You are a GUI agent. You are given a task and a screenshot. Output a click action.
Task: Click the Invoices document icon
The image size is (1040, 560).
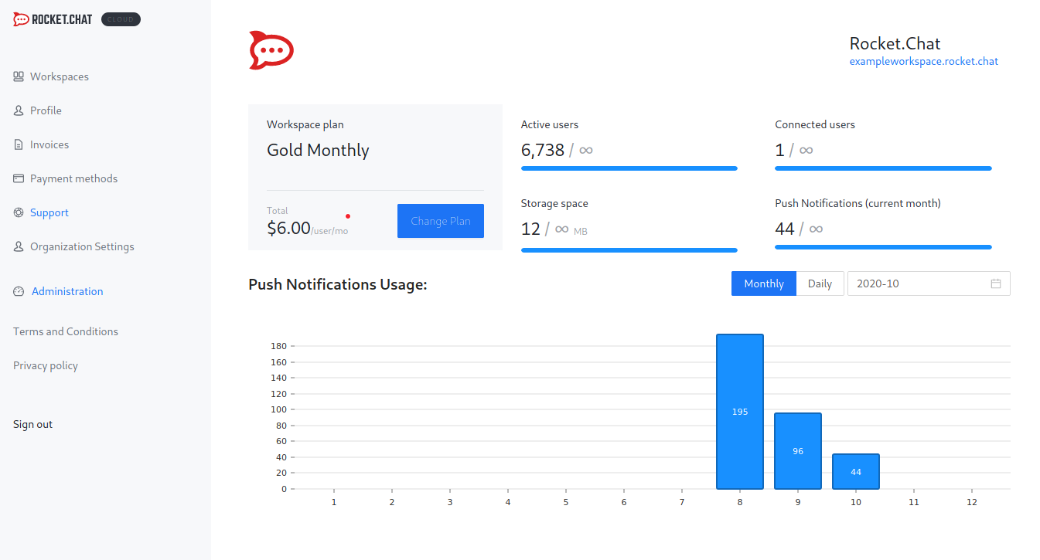(x=19, y=144)
